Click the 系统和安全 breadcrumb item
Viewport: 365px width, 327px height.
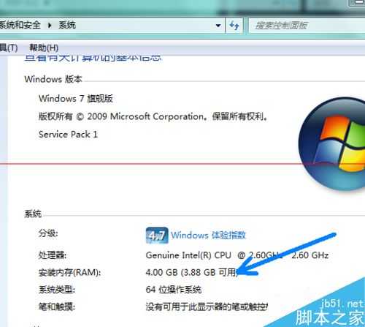[20, 25]
